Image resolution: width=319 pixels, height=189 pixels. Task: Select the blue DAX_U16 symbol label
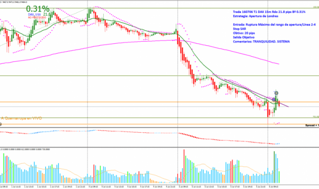click(x=35, y=14)
